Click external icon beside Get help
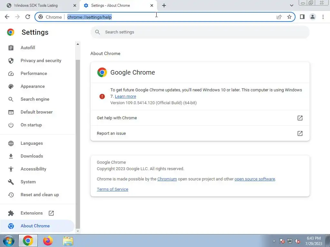This screenshot has width=330, height=247. click(x=300, y=118)
